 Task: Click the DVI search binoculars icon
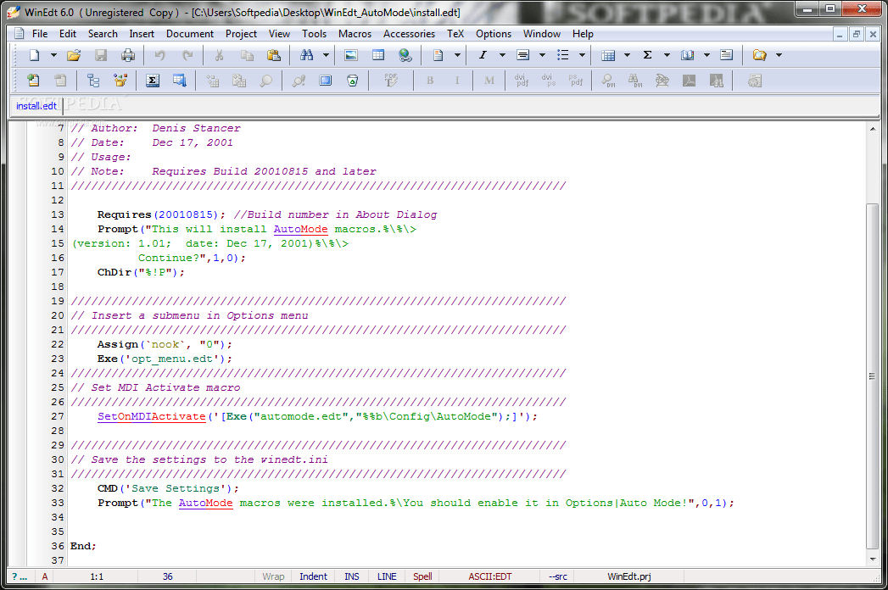point(635,81)
